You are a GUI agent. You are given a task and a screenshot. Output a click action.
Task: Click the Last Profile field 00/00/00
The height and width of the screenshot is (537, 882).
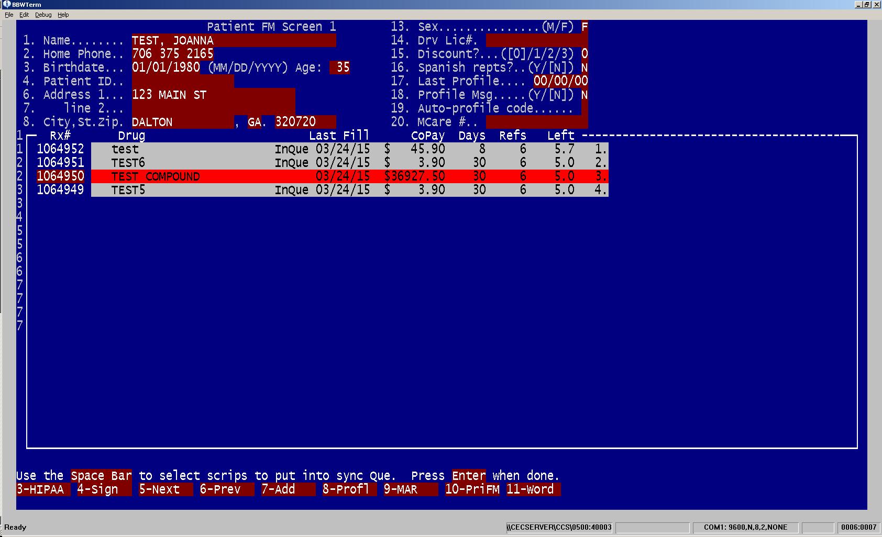561,81
